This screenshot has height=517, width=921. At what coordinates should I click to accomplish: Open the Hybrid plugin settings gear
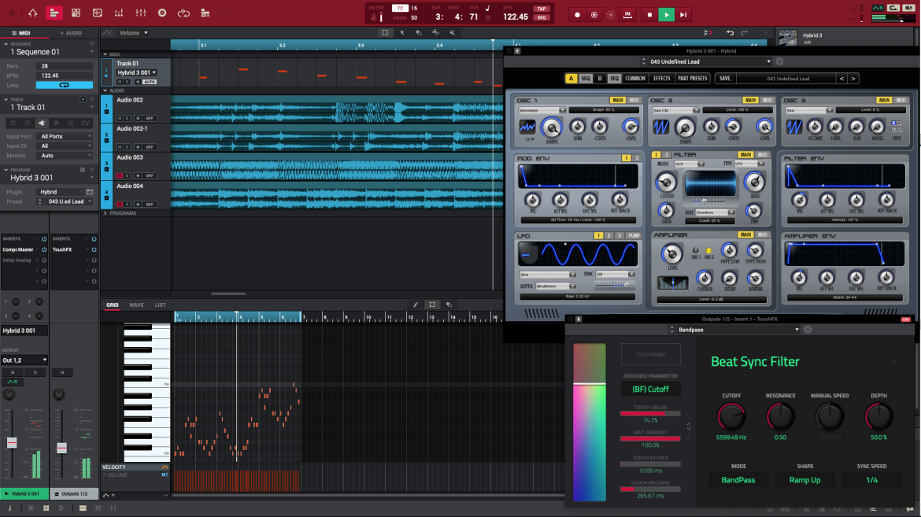click(x=779, y=61)
